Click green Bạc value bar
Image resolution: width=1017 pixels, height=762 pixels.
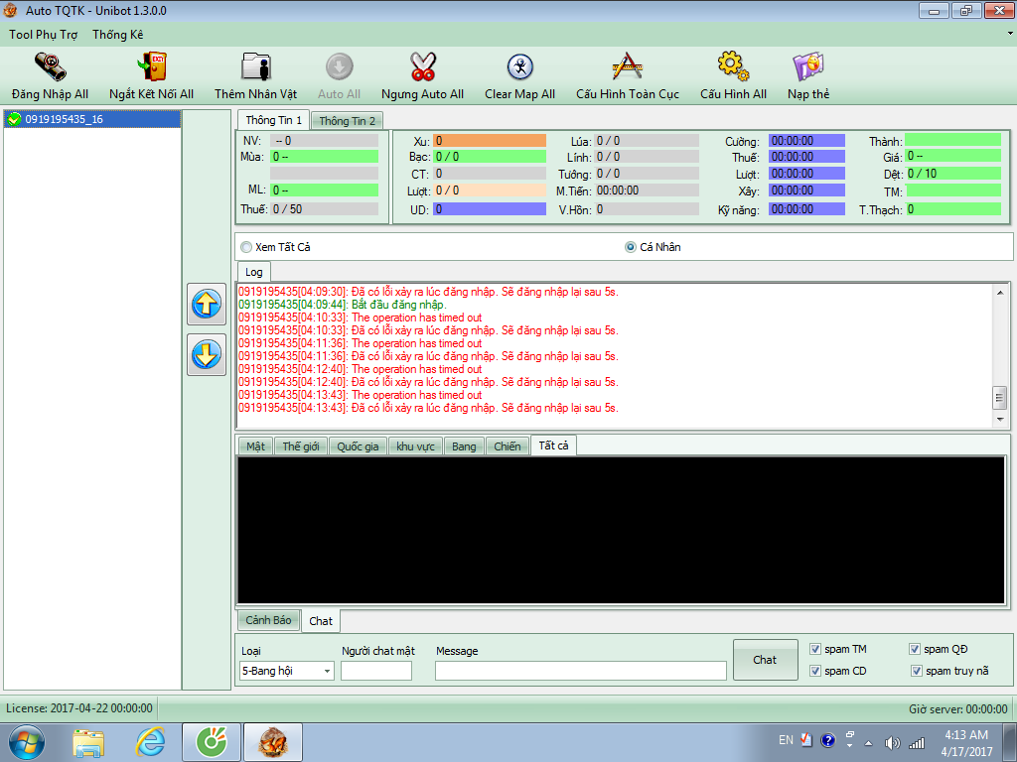click(x=489, y=157)
